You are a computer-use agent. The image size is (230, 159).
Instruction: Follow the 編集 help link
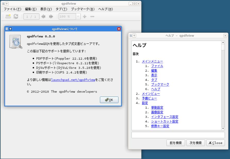154,71
